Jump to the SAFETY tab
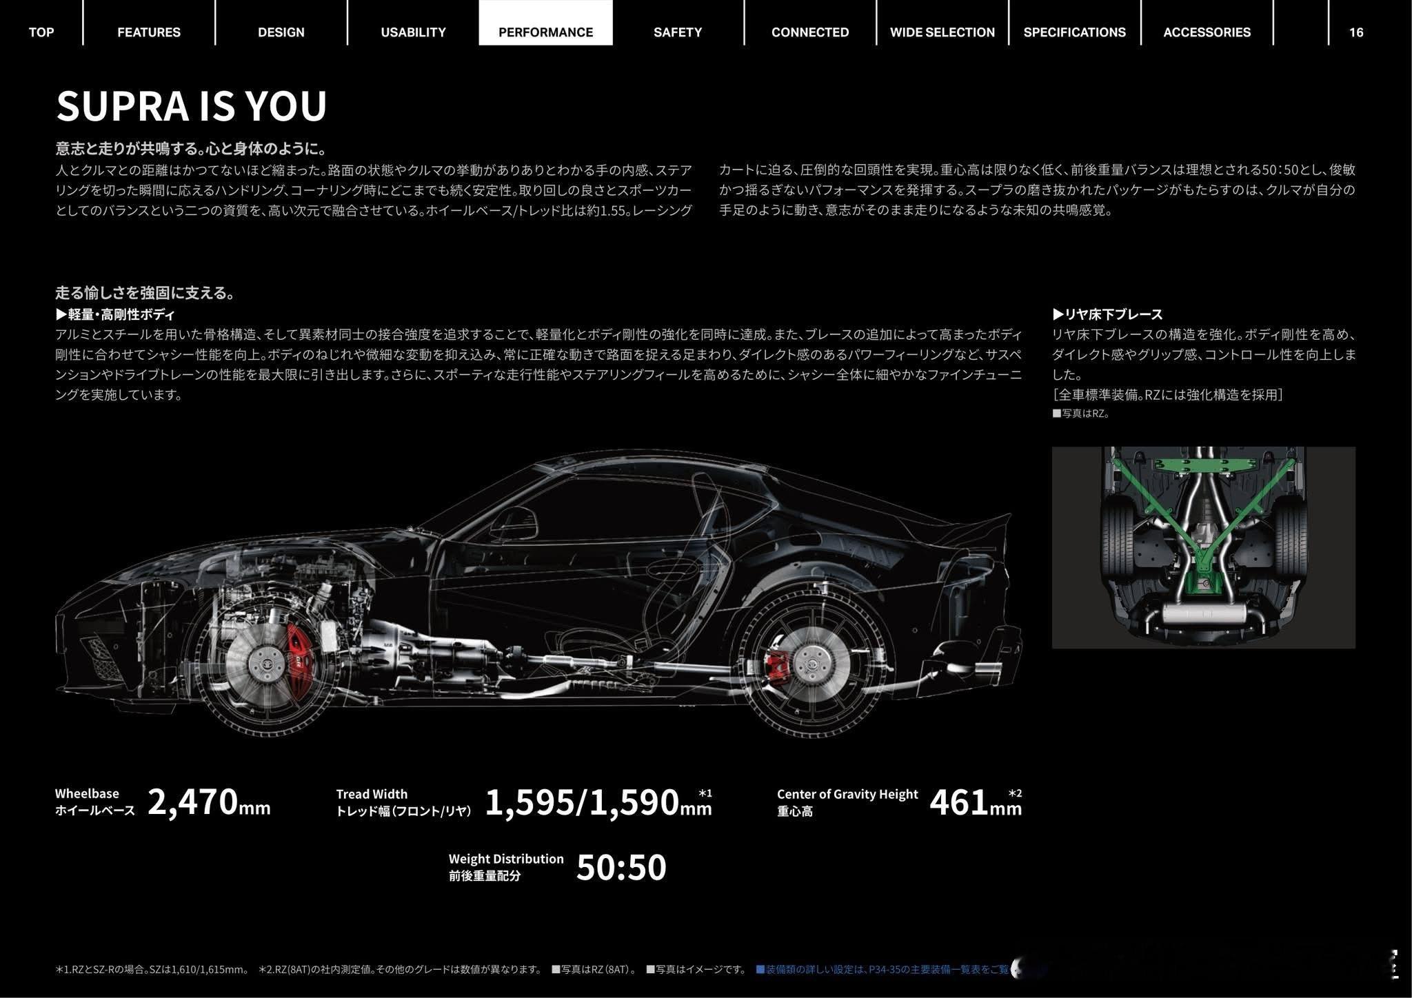 (x=678, y=32)
